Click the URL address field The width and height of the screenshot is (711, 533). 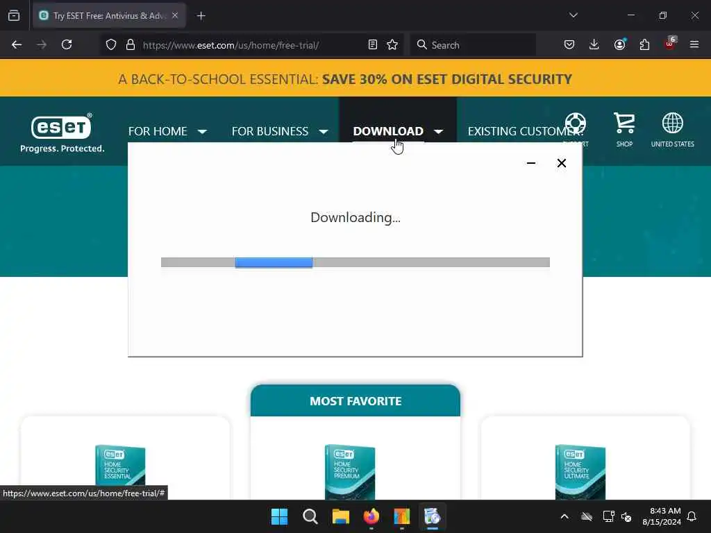[x=252, y=45]
